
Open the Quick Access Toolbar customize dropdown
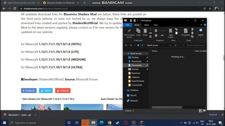tap(137, 21)
